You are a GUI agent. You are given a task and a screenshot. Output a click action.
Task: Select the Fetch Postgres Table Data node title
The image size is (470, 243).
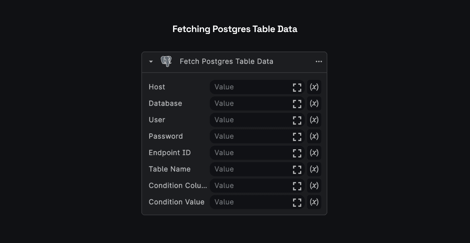[226, 61]
